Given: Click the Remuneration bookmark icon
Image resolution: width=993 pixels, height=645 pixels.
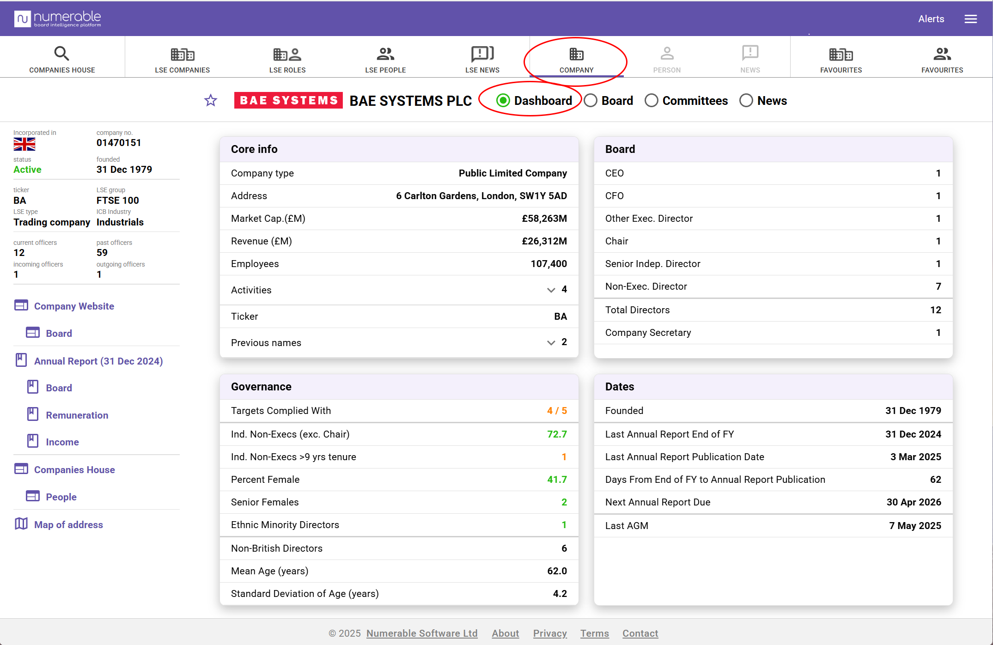Looking at the screenshot, I should (x=33, y=414).
